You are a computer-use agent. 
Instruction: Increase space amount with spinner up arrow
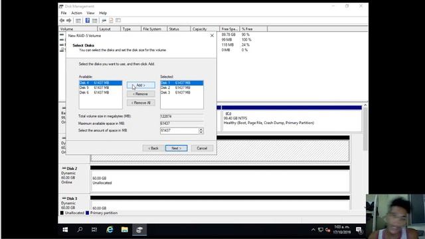pyautogui.click(x=201, y=129)
